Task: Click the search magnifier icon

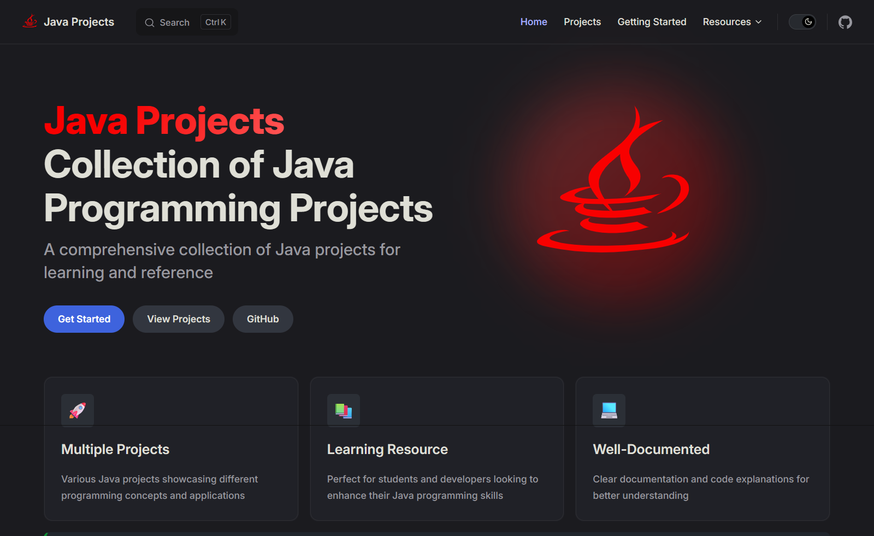Action: [149, 22]
